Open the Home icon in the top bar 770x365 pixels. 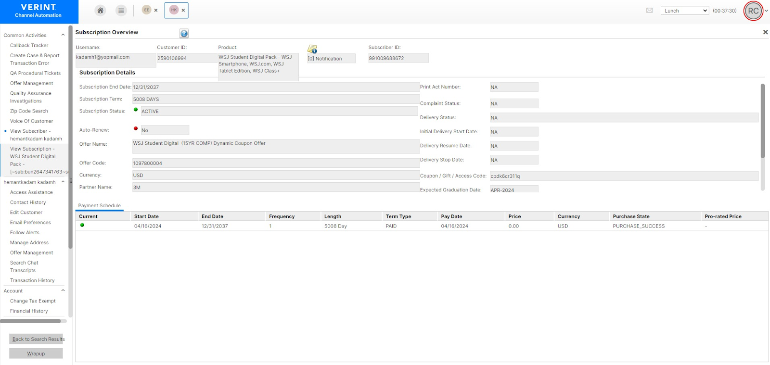click(100, 10)
